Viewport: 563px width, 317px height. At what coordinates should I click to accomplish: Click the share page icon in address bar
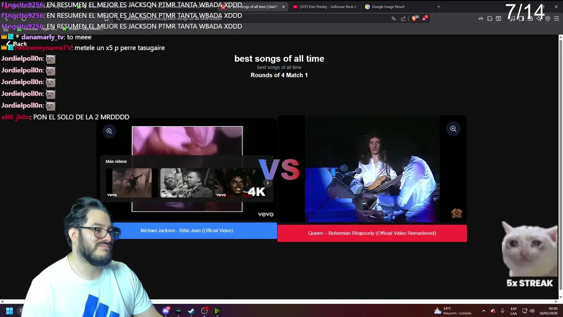403,18
